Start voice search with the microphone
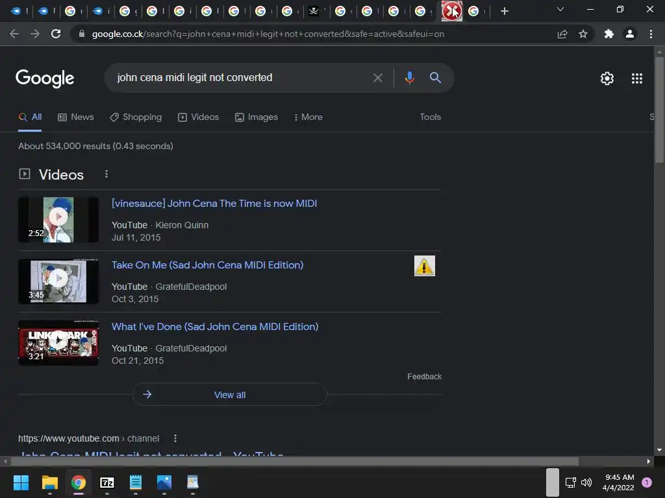Image resolution: width=665 pixels, height=498 pixels. 409,78
